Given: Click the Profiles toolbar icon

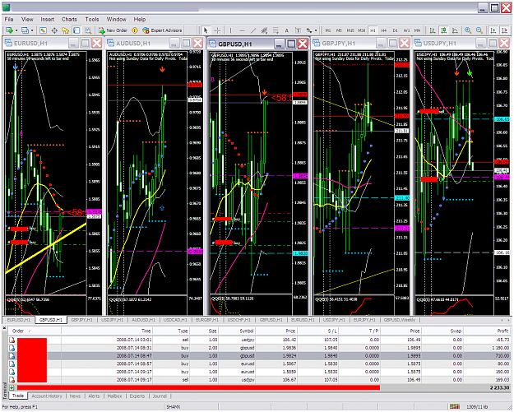Looking at the screenshot, I should pos(25,30).
